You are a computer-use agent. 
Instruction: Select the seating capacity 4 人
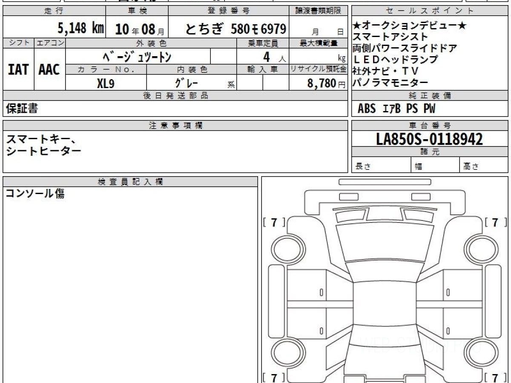pyautogui.click(x=275, y=56)
